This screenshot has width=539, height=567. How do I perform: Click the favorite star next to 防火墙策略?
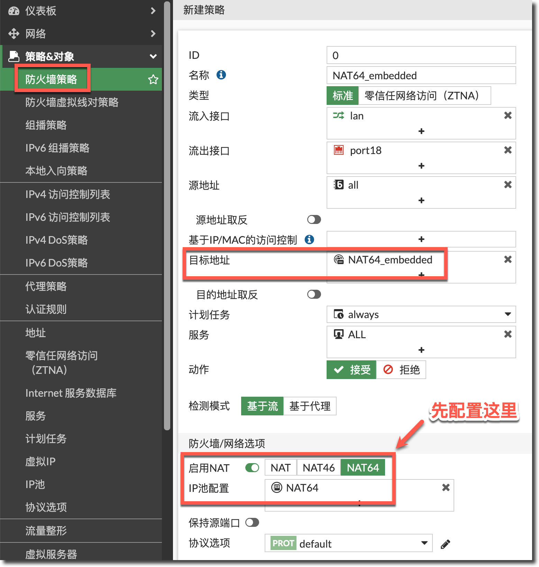coord(153,80)
